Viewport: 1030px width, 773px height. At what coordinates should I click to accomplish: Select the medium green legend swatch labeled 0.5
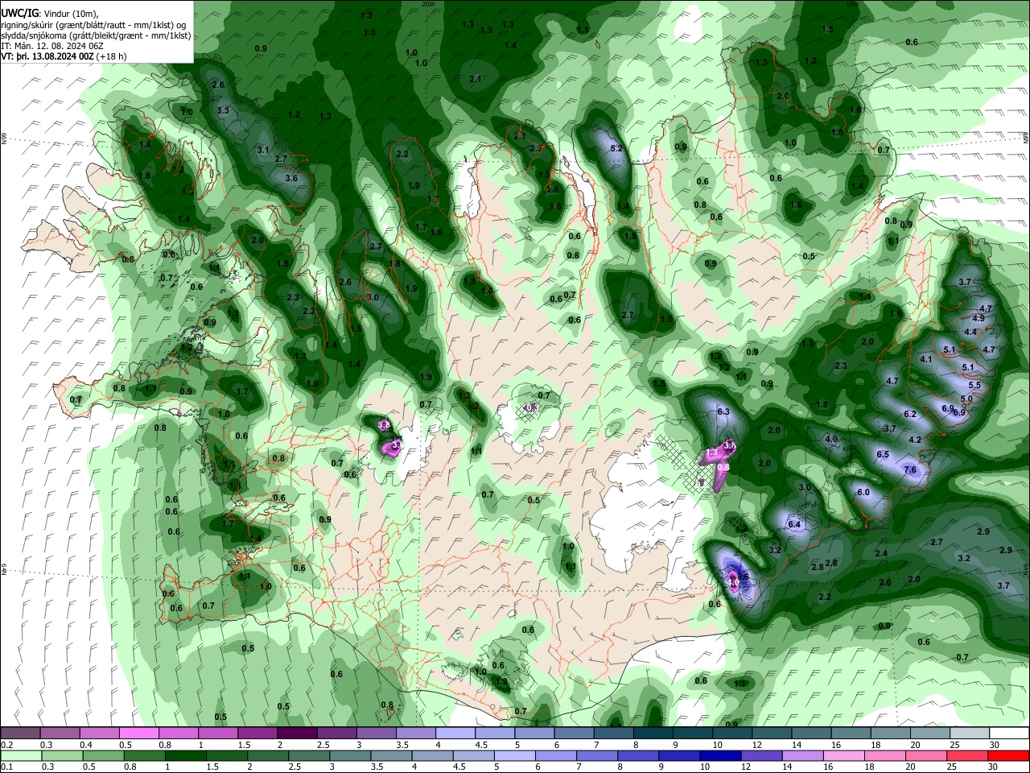(x=103, y=756)
